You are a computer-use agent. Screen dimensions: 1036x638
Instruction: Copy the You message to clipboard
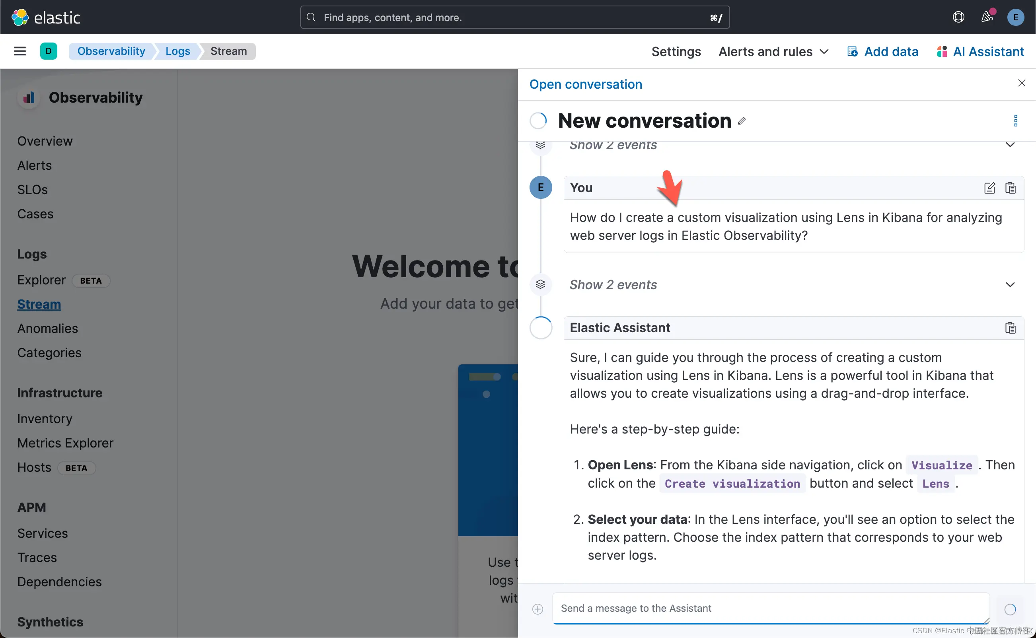pyautogui.click(x=1010, y=188)
